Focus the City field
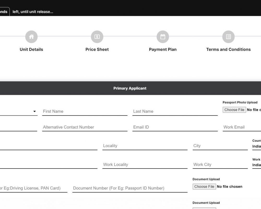 [x=220, y=146]
